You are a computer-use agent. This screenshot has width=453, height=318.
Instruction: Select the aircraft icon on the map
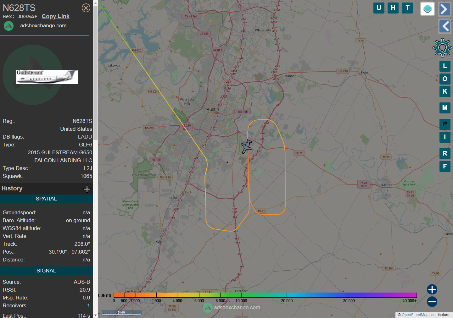(247, 146)
